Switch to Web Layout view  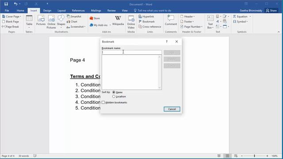click(x=236, y=156)
